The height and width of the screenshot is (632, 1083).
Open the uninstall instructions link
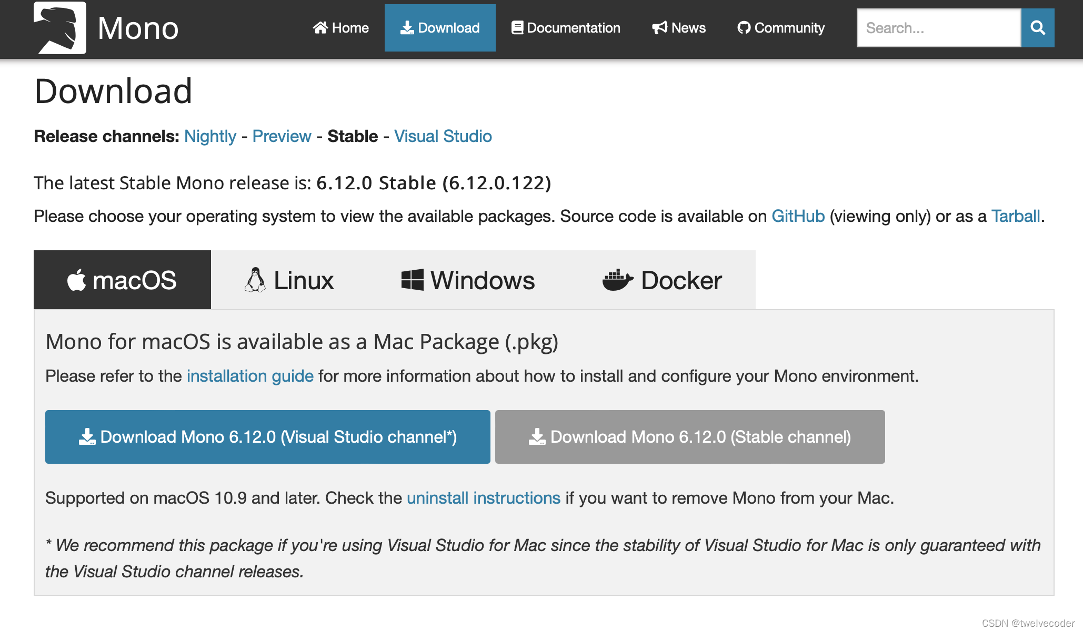(x=484, y=498)
